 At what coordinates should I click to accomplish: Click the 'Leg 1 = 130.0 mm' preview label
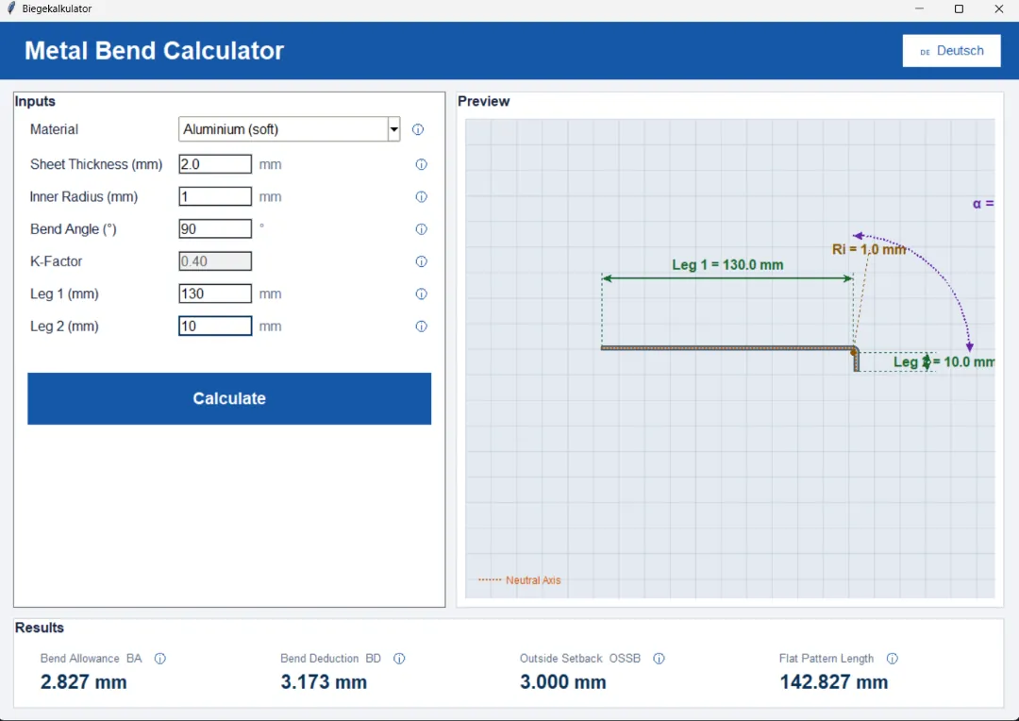click(x=727, y=264)
